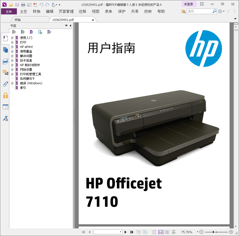Open the 注释 ribbon tab
The image size is (239, 236).
click(82, 11)
